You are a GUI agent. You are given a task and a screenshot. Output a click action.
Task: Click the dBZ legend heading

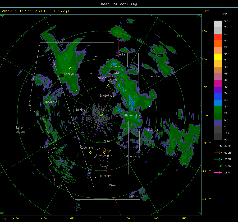pos(224,14)
